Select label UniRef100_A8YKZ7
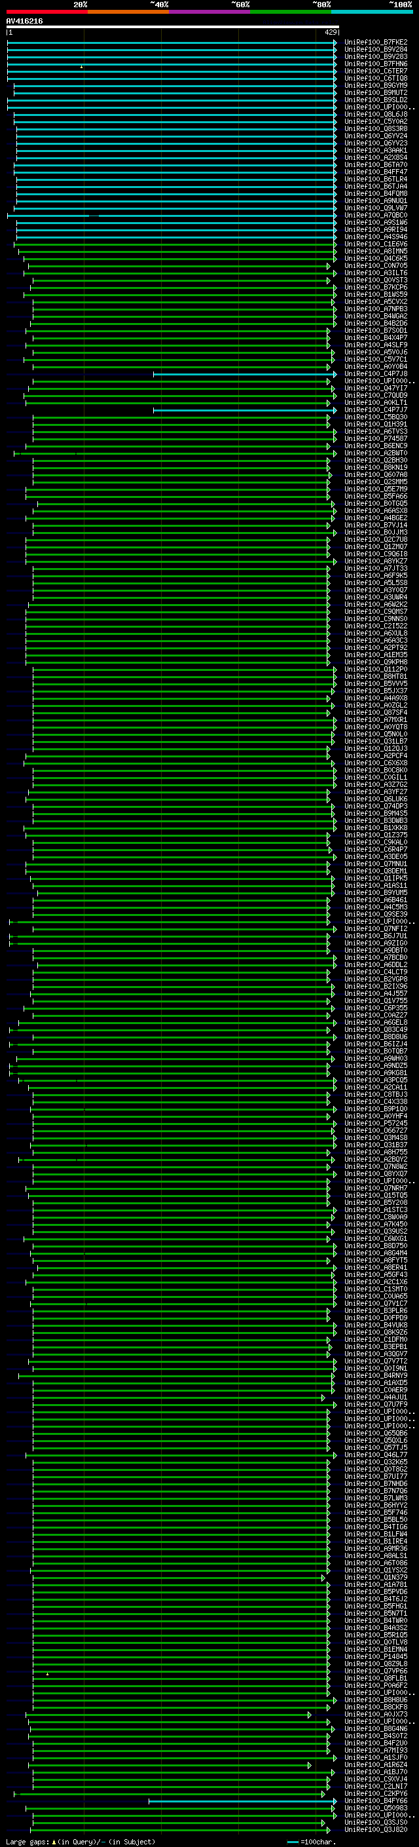This screenshot has width=419, height=1847. 376,562
